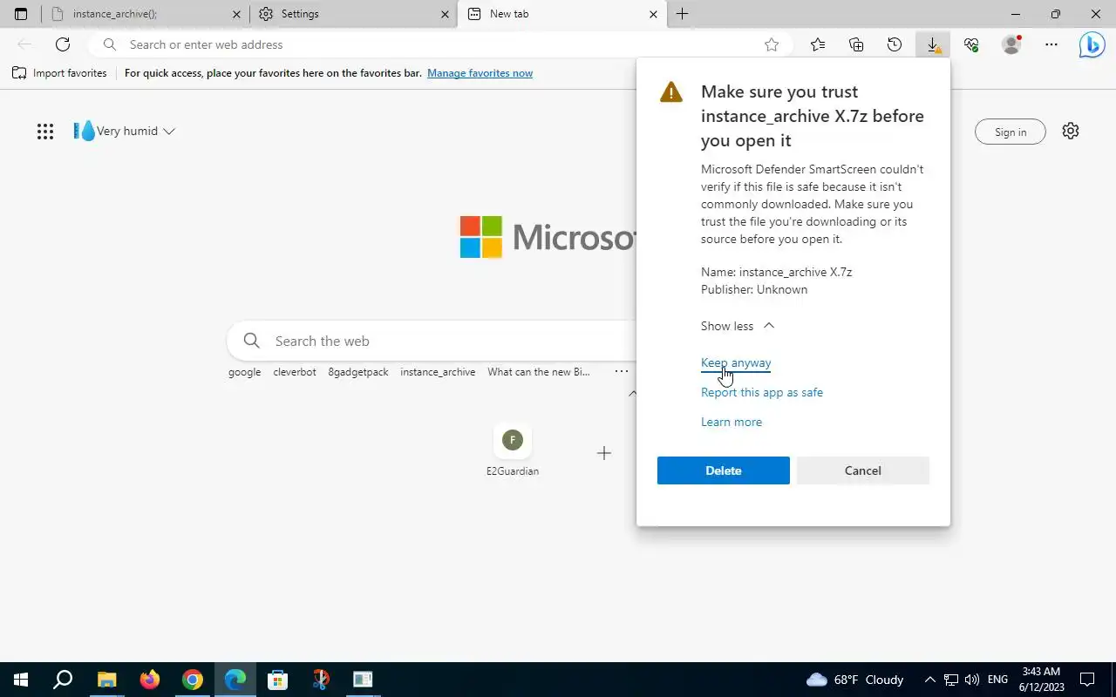Add this page to favorites star
The image size is (1116, 697).
coord(772,44)
